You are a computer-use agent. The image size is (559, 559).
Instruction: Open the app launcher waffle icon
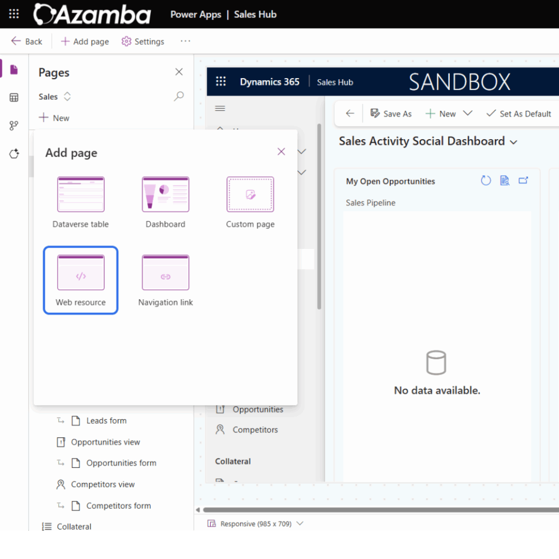coord(14,14)
